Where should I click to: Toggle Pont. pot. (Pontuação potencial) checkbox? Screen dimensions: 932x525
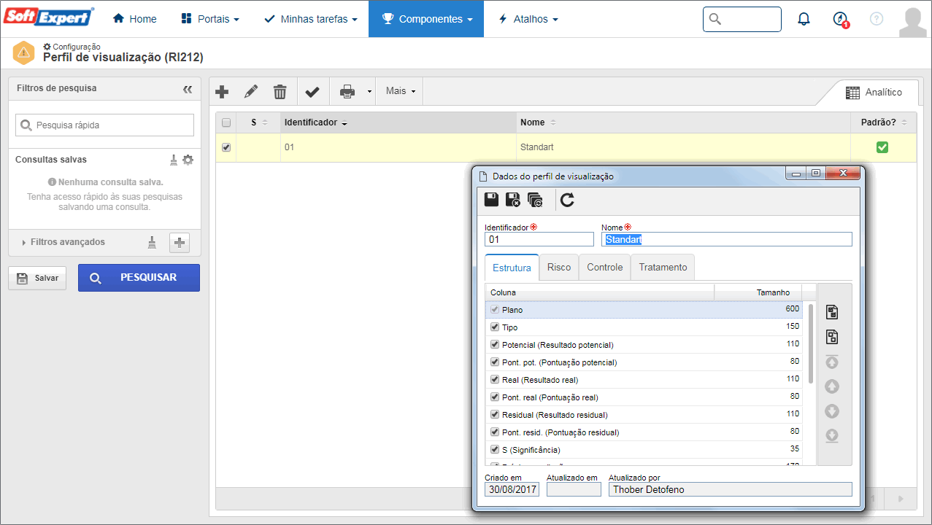[x=495, y=362]
